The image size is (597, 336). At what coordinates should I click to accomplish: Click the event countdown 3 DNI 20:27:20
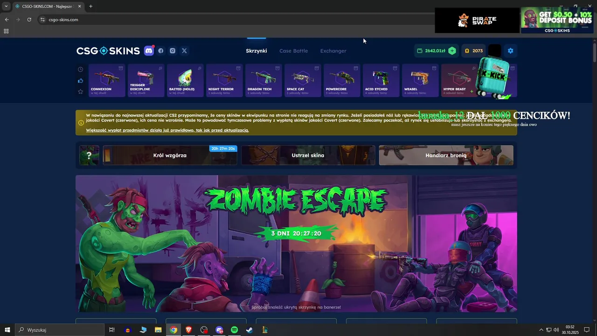[296, 233]
